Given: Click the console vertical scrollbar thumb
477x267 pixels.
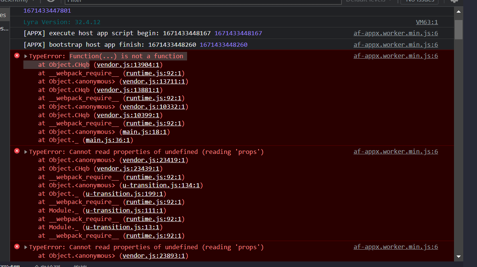Looking at the screenshot, I should coord(458,30).
